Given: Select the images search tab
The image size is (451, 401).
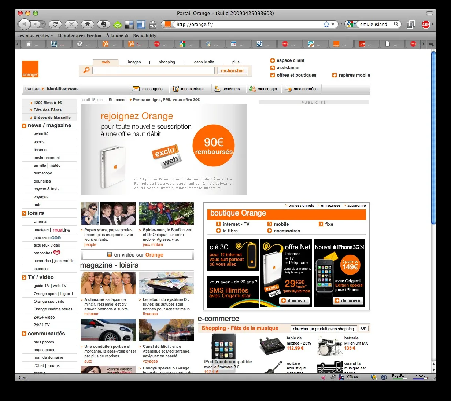Looking at the screenshot, I should (134, 62).
